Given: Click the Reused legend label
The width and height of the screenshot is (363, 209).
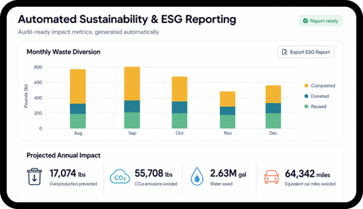Looking at the screenshot, I should [x=319, y=106].
